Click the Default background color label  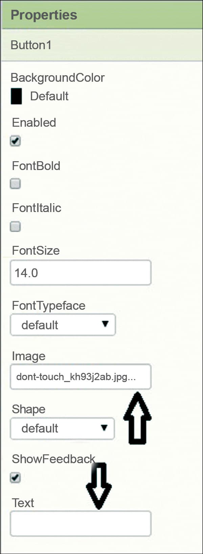click(x=49, y=96)
